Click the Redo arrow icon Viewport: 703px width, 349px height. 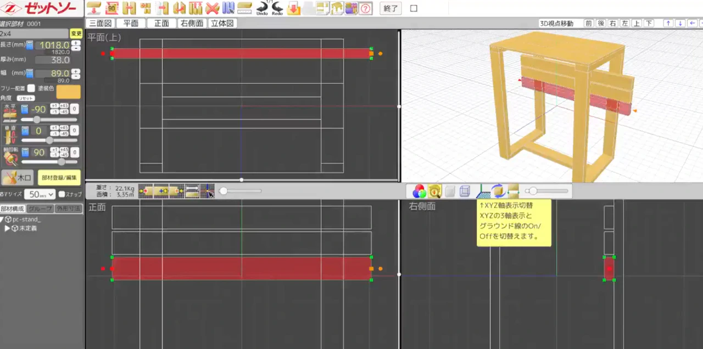click(x=277, y=8)
